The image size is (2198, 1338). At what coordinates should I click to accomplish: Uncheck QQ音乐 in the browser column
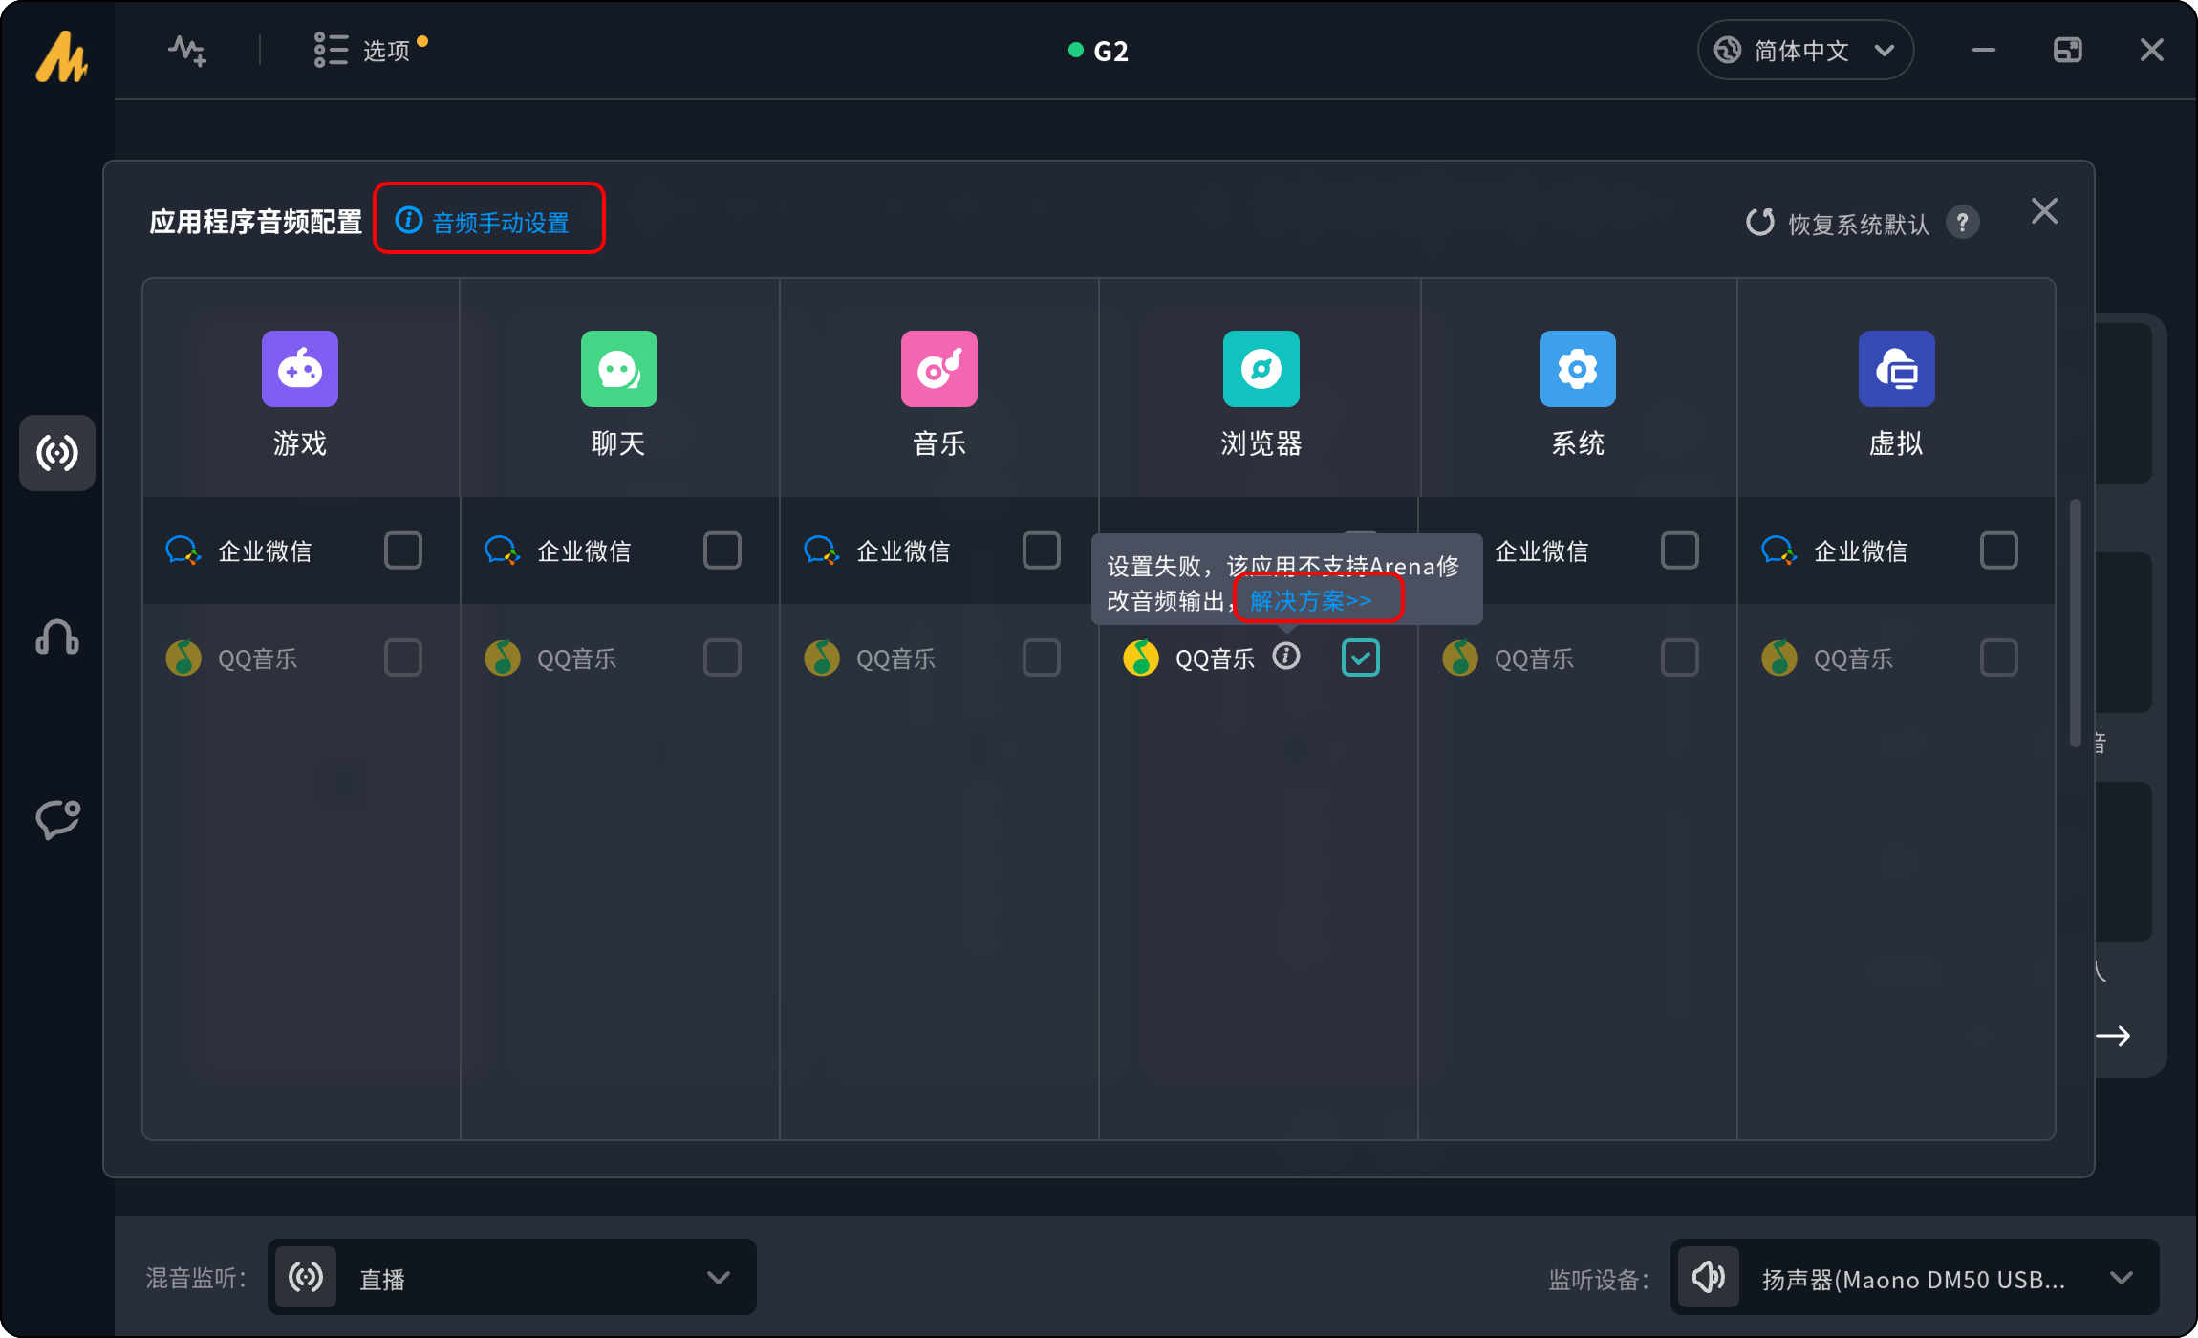tap(1360, 658)
